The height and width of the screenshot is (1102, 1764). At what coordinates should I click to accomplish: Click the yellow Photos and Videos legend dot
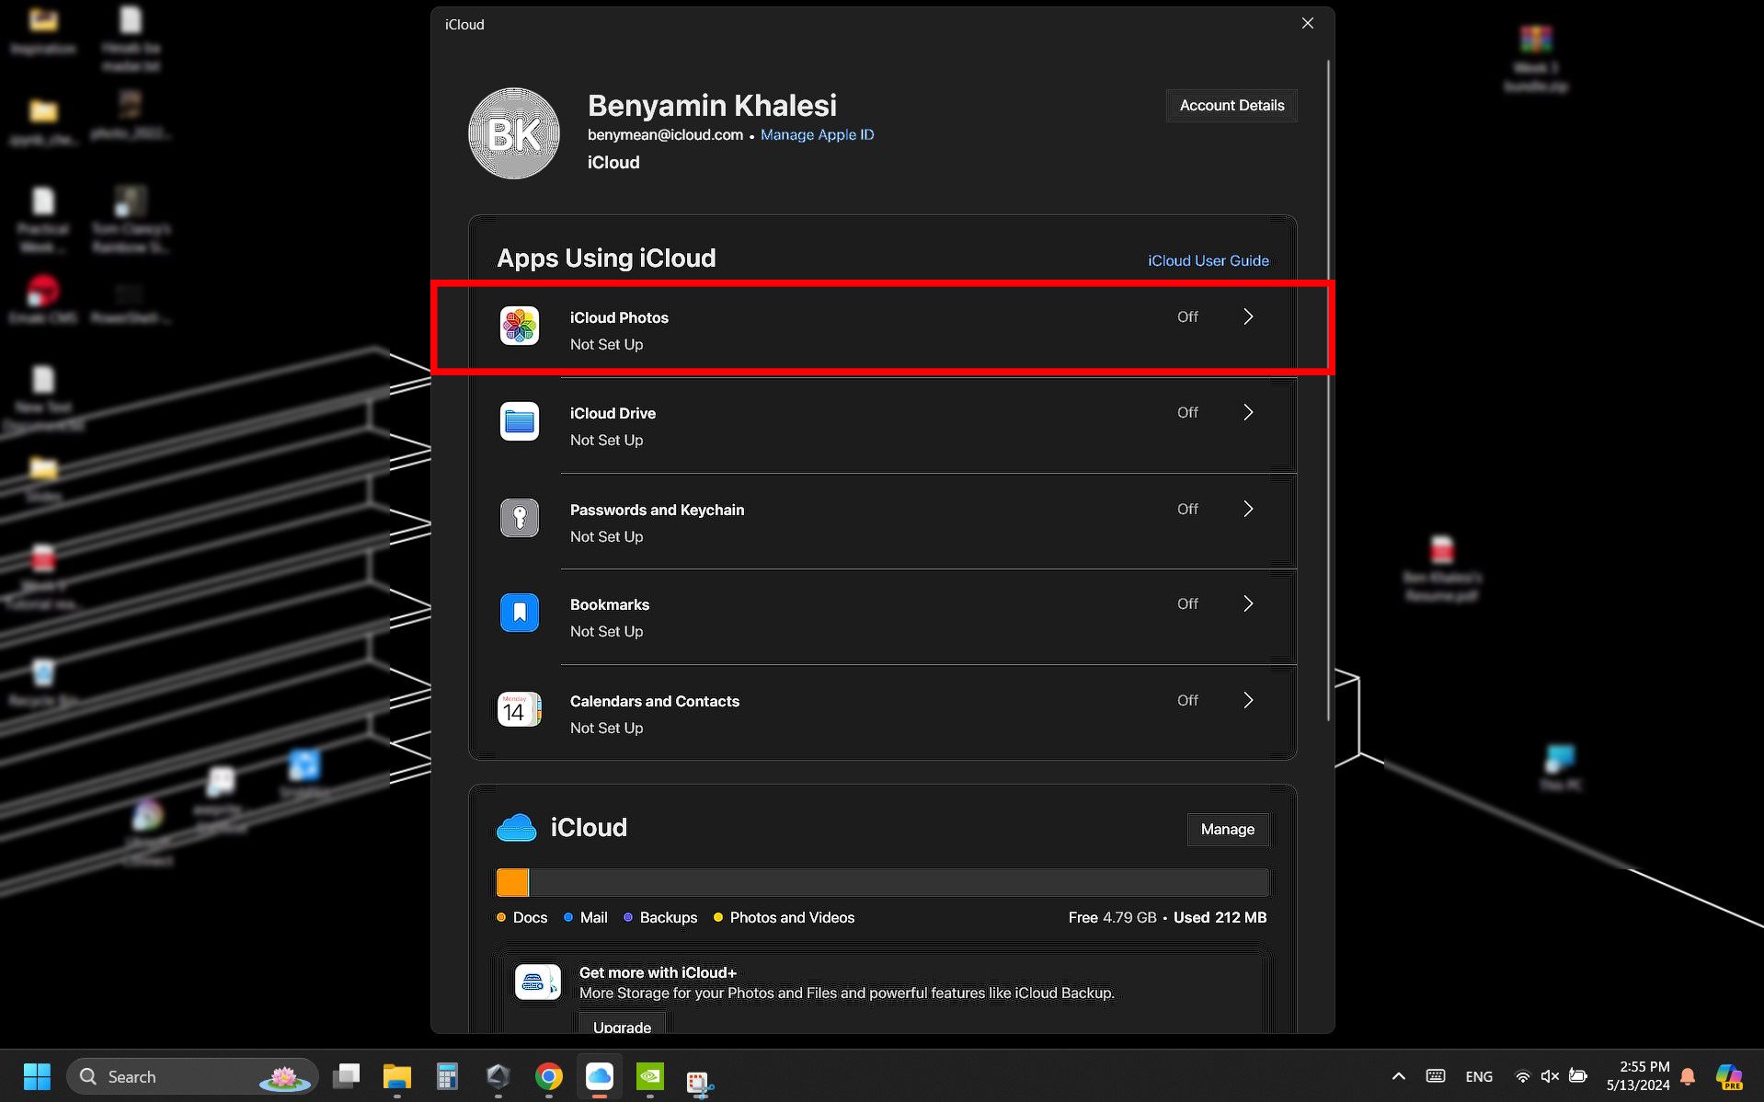[x=718, y=917]
